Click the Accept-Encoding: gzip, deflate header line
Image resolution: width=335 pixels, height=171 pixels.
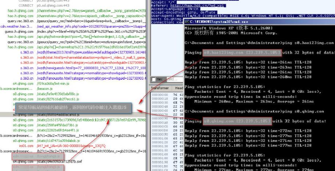[x=184, y=12]
